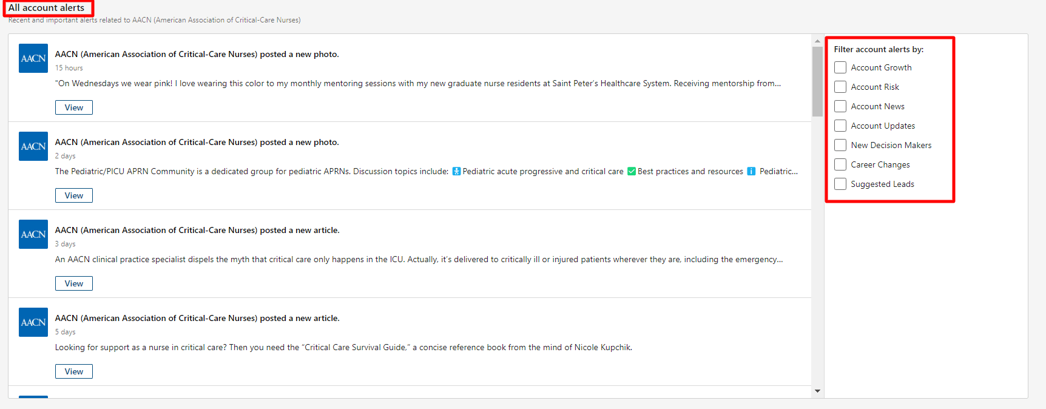Click the 3 days alert title 'posted a new article'

click(x=197, y=230)
